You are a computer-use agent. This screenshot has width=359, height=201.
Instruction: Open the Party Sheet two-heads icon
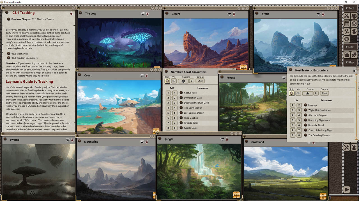point(354,16)
